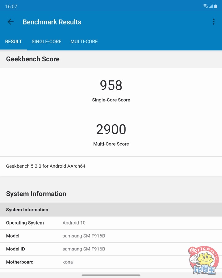Tap the gray System Information subheader row

[x=111, y=210]
